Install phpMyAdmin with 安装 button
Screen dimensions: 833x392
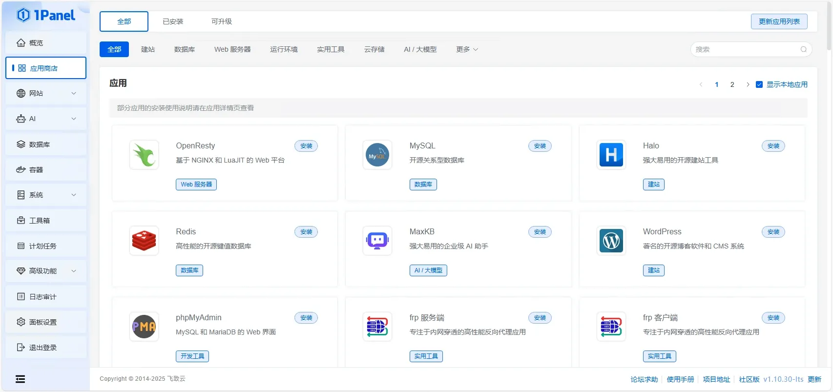pos(306,318)
